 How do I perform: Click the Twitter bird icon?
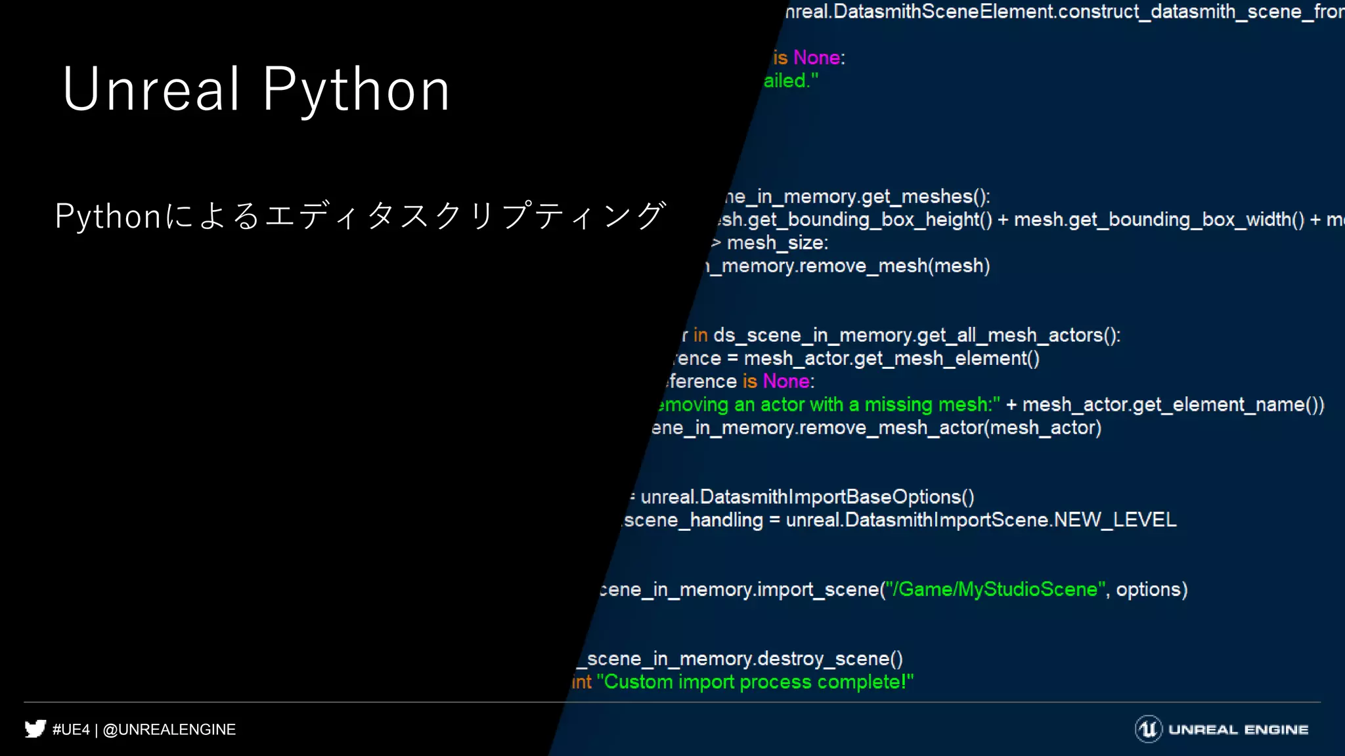click(35, 729)
